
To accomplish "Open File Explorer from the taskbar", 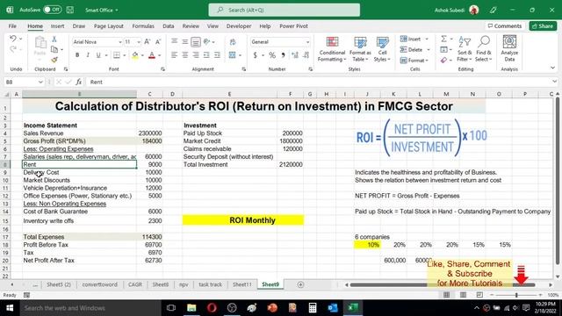I will click(x=191, y=308).
